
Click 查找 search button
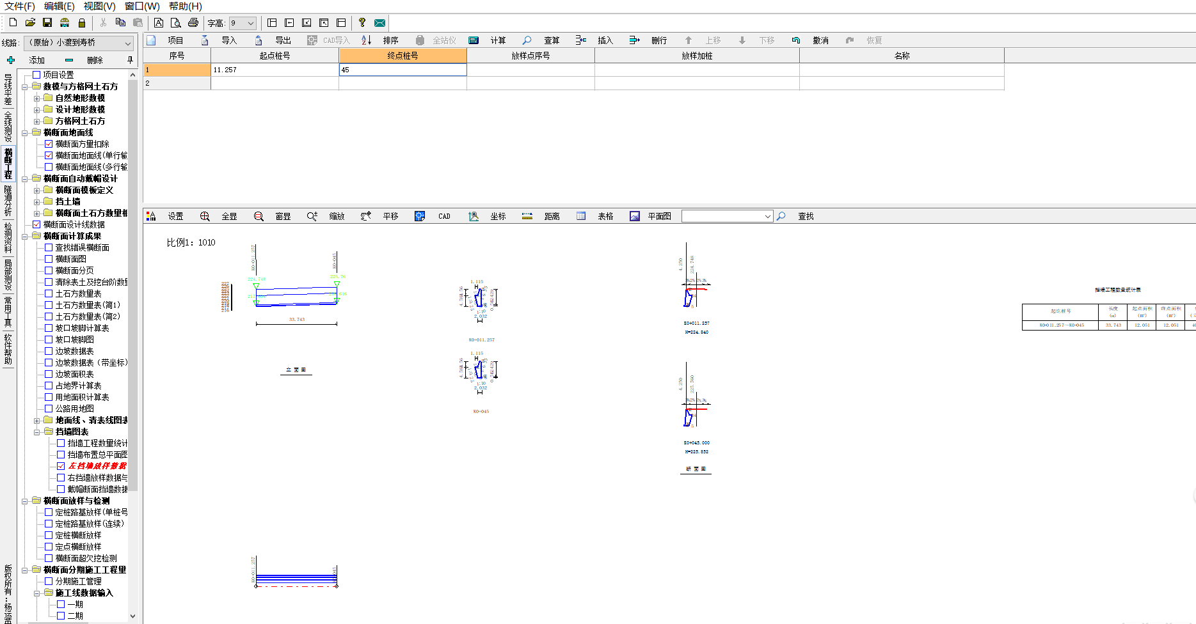pyautogui.click(x=796, y=216)
